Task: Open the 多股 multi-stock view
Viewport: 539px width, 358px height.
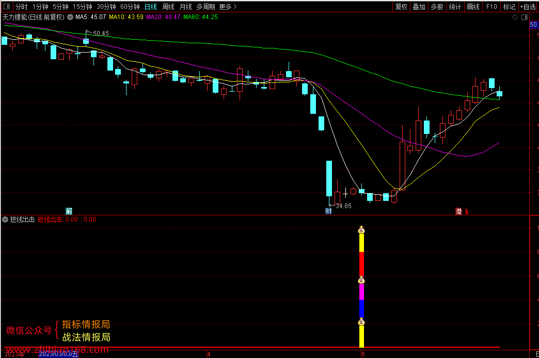Action: [x=437, y=7]
